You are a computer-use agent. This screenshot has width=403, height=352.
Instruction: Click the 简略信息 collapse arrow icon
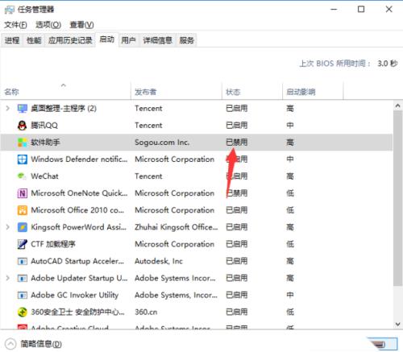[10, 344]
